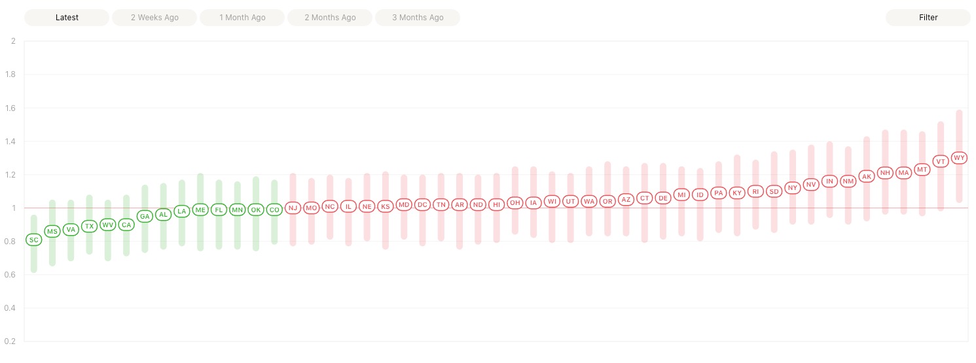Select the AK state badge
976x363 pixels.
point(867,177)
